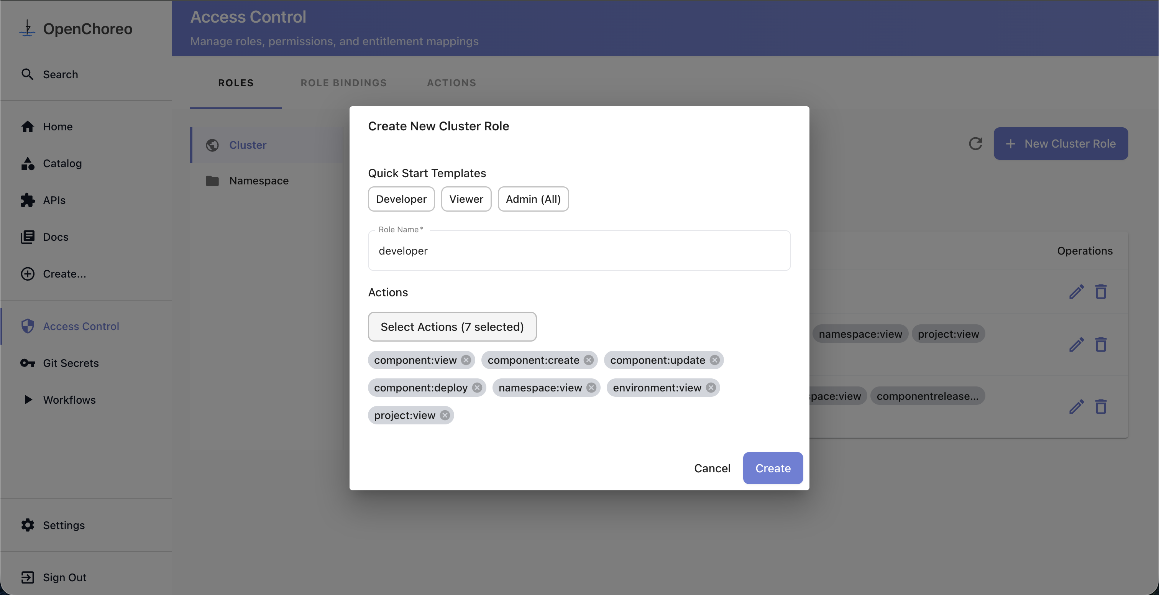Remove the component:view action chip
Image resolution: width=1159 pixels, height=595 pixels.
466,360
